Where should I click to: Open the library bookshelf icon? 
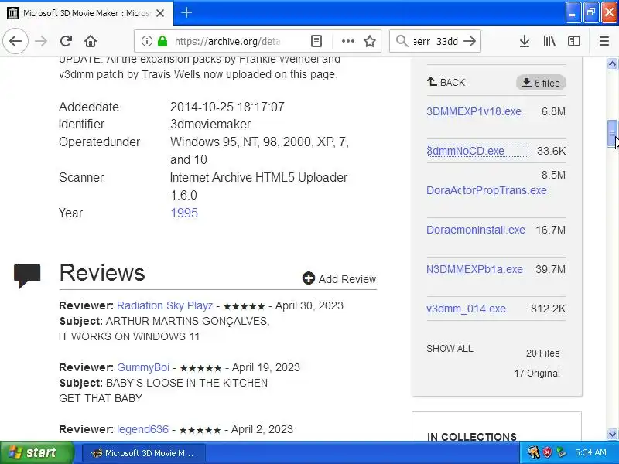(x=549, y=41)
